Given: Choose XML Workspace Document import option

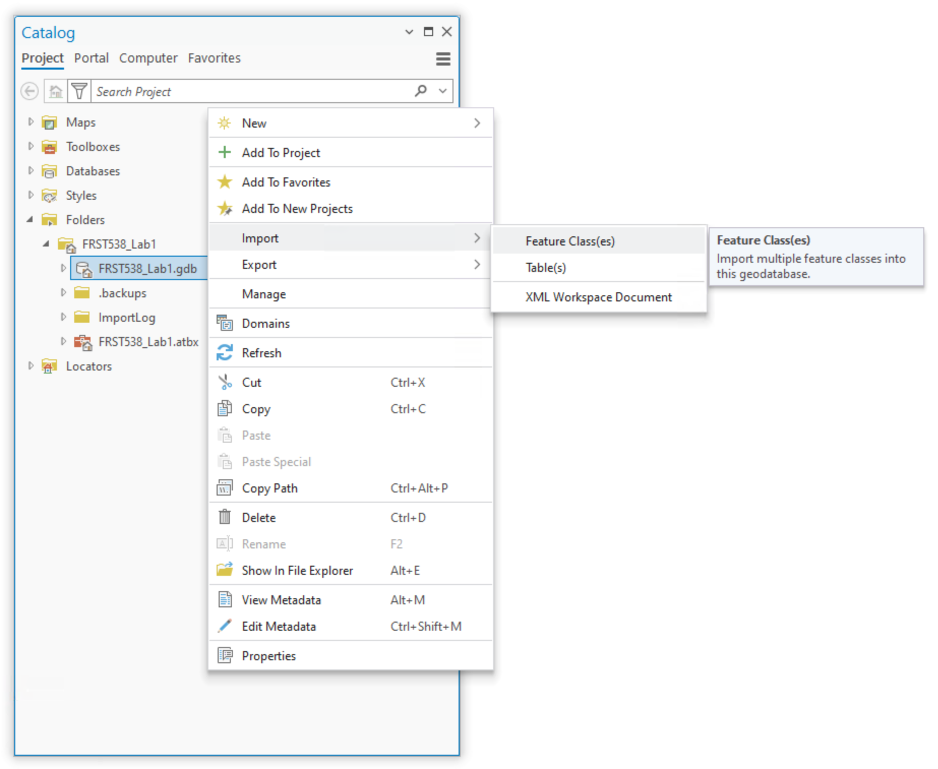Looking at the screenshot, I should tap(598, 297).
